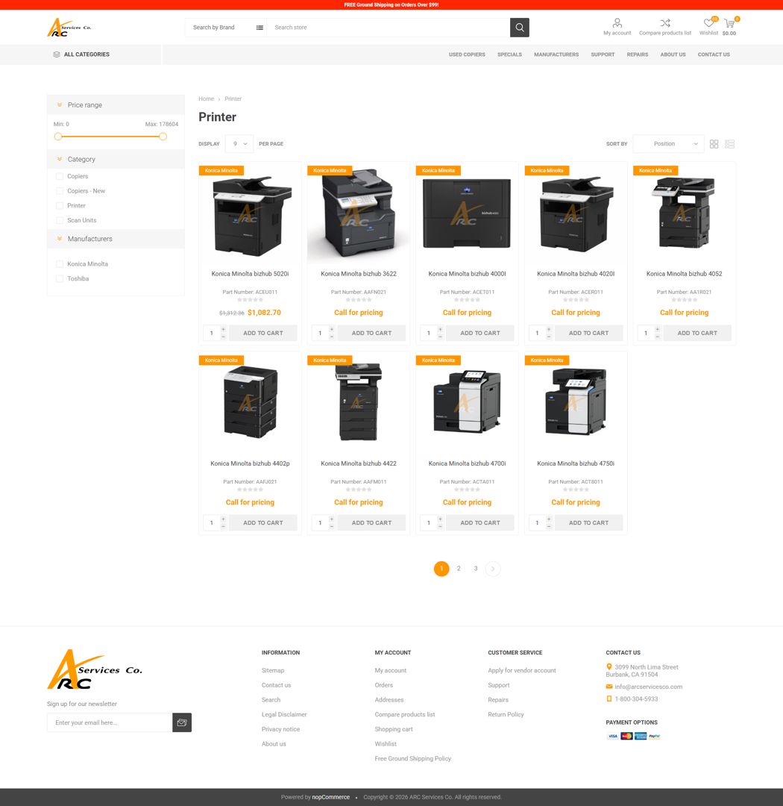Screen dimensions: 783x806
Task: Open the shopping cart icon
Action: tap(729, 24)
